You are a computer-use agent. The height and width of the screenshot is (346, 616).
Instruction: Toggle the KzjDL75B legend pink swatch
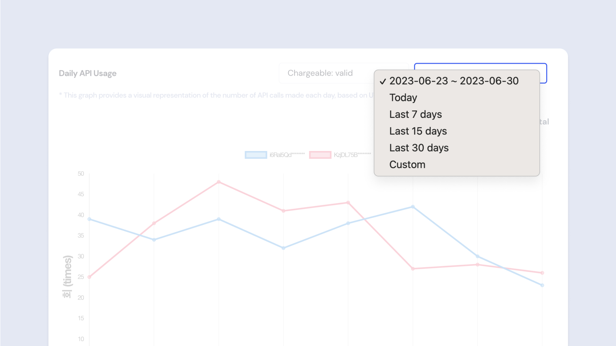click(x=320, y=155)
